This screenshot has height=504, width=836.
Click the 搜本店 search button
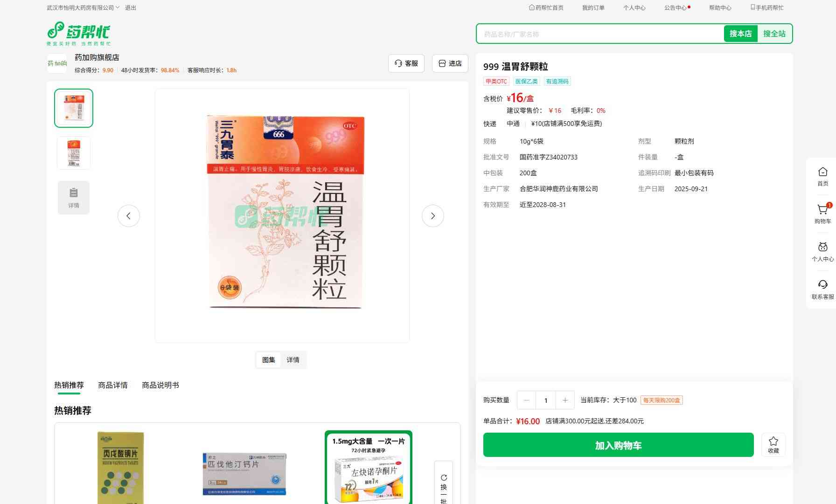[x=740, y=34]
